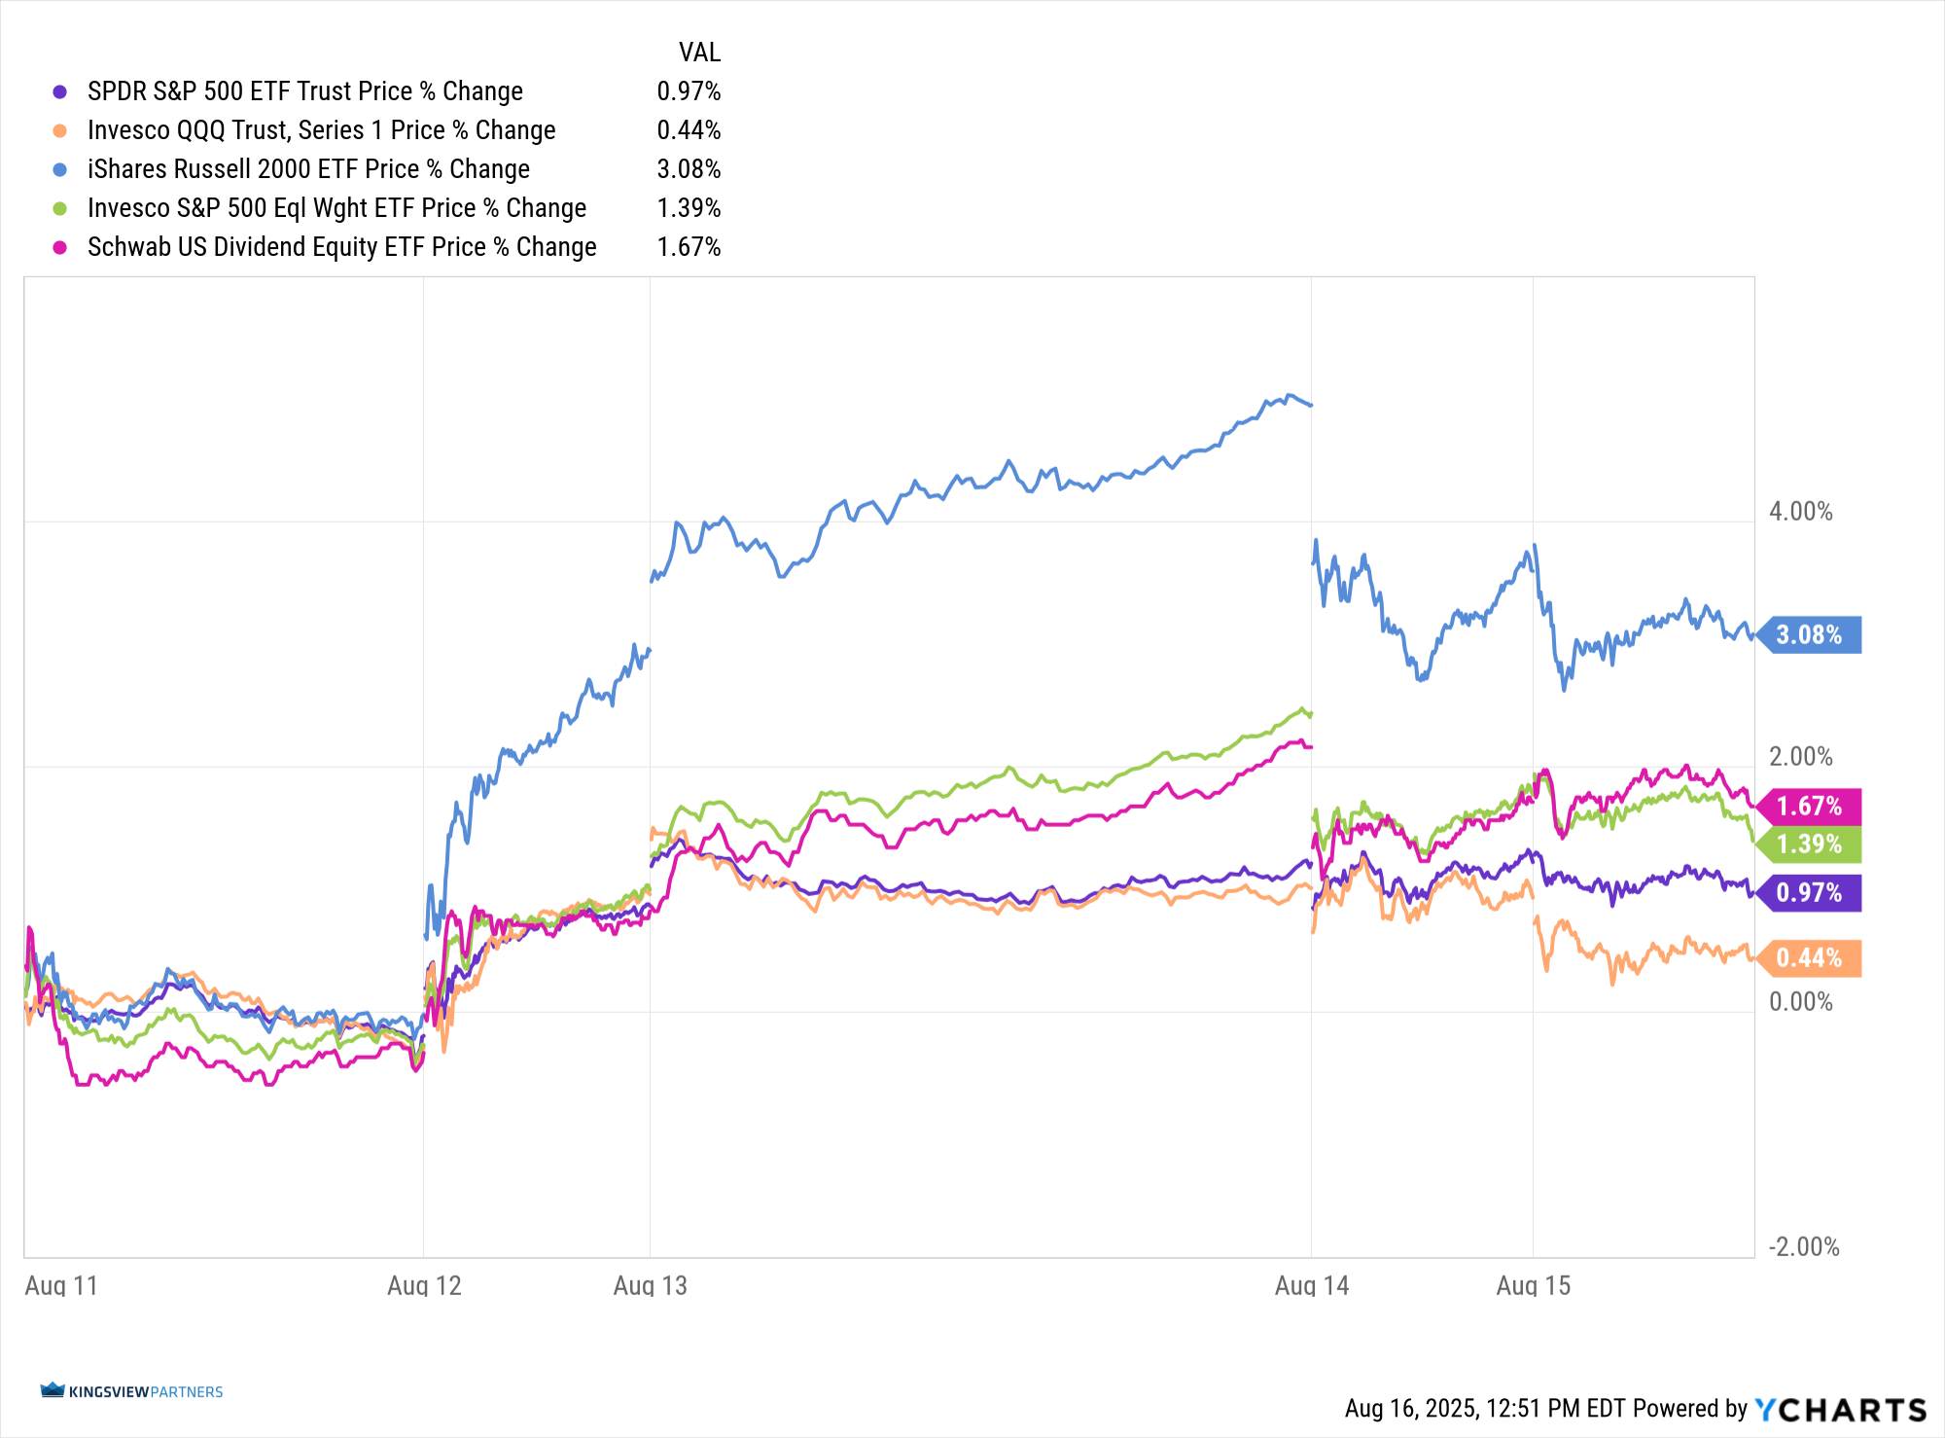Click the 4.00% y-axis label

(1800, 512)
